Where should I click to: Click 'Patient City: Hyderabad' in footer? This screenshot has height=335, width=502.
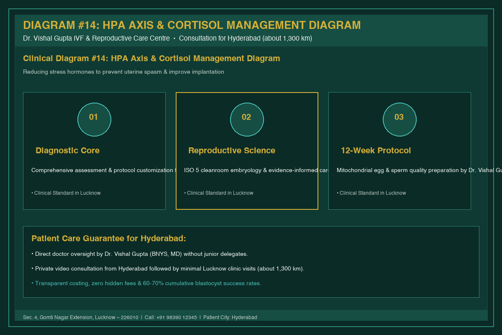pos(230,317)
